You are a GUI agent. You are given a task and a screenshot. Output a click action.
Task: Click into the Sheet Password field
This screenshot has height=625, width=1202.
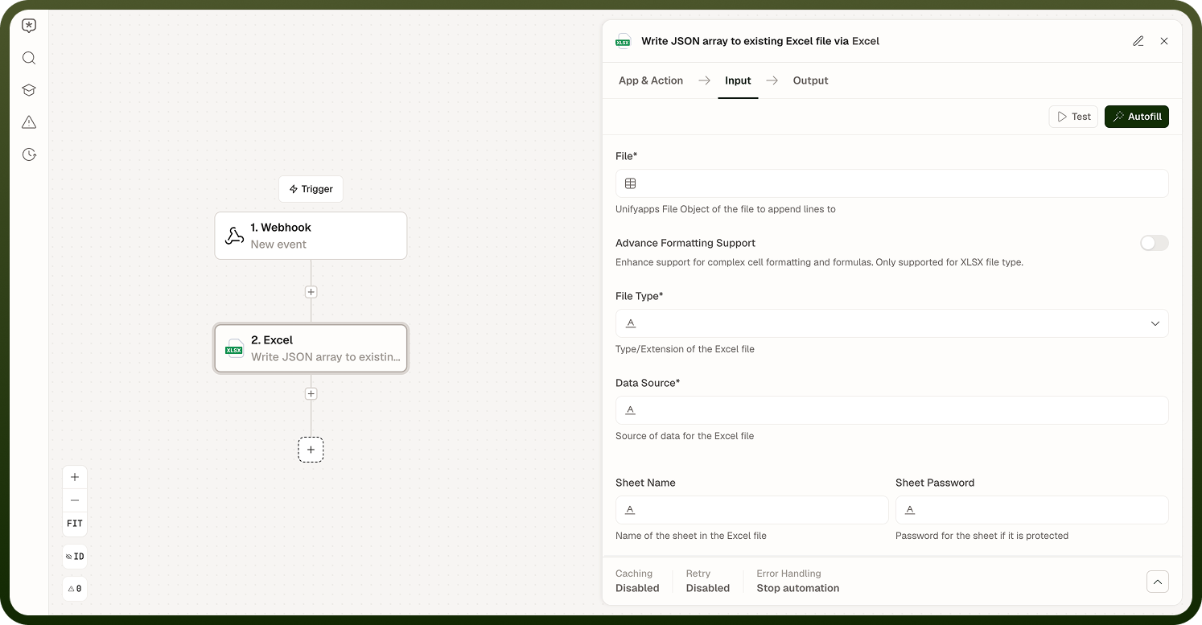(1032, 510)
